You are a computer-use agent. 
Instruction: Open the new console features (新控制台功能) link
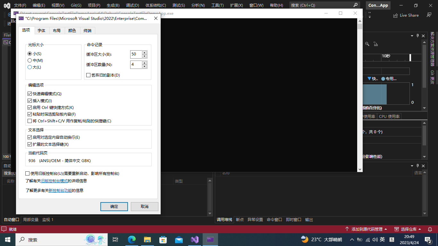coord(60,191)
